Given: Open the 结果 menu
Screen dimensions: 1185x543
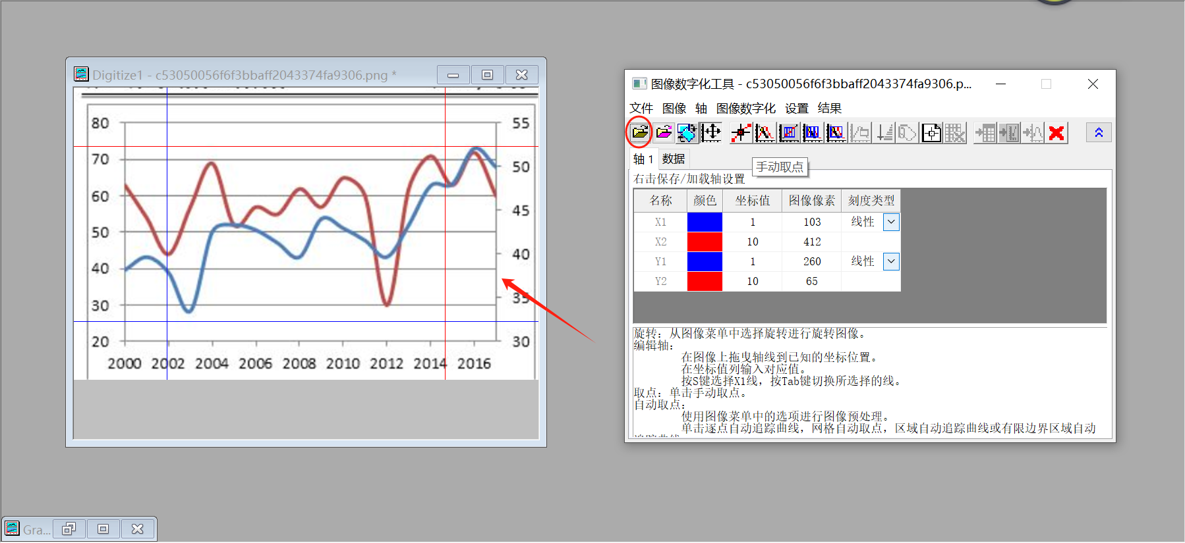Looking at the screenshot, I should (x=829, y=108).
